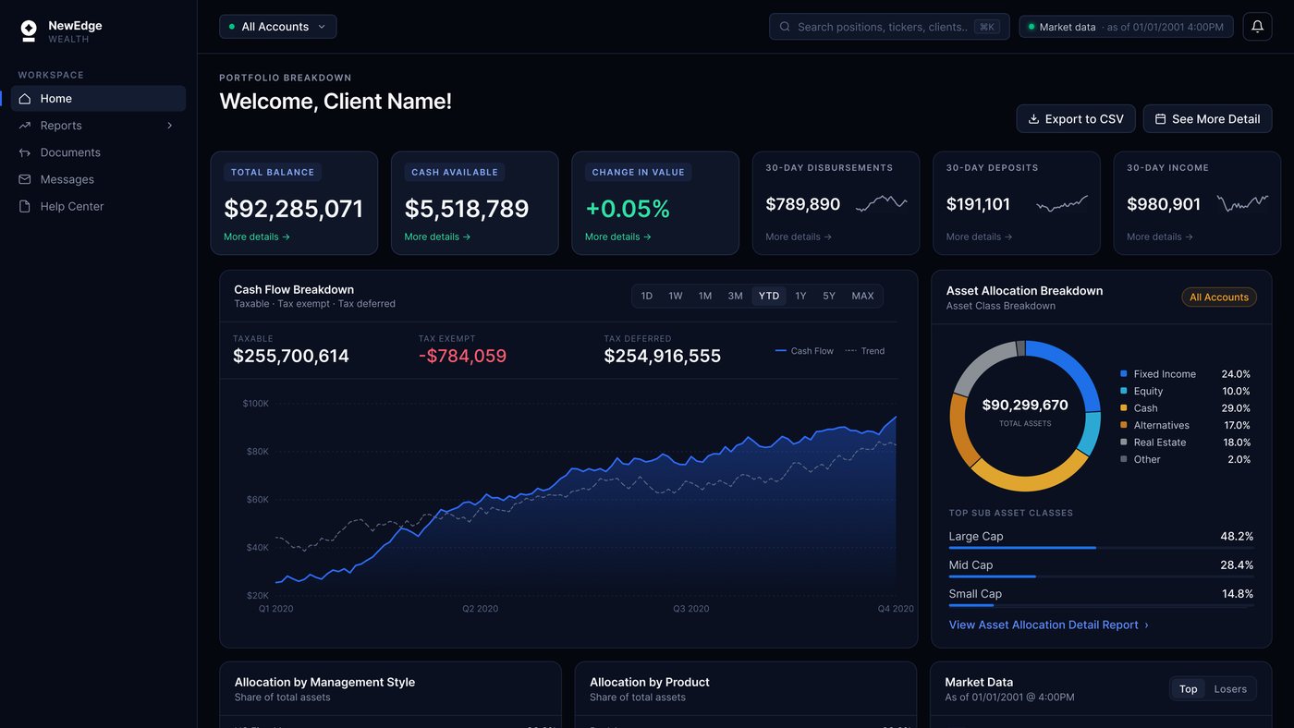Click the 30-Day Income sparkline
This screenshot has height=728, width=1294.
pyautogui.click(x=1243, y=203)
